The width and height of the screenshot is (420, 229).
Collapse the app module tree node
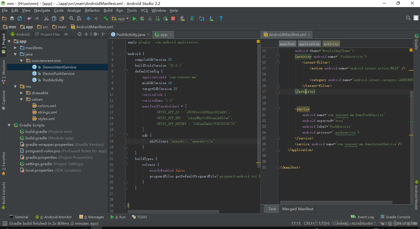click(x=9, y=41)
